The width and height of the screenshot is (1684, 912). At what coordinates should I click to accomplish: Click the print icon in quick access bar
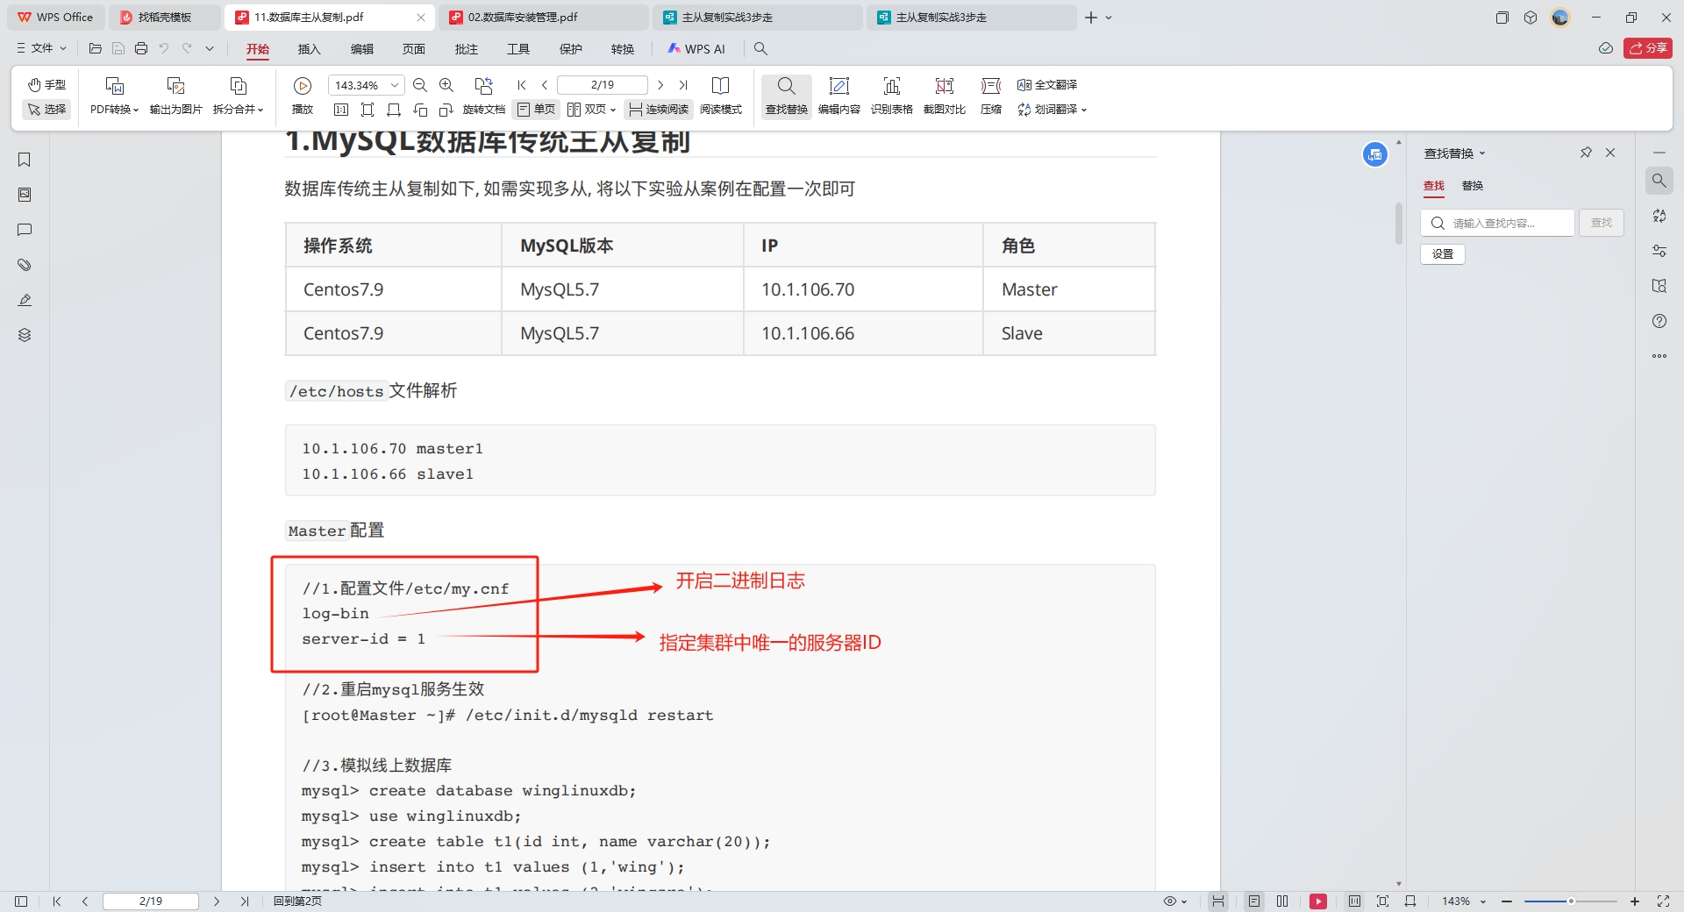(141, 48)
